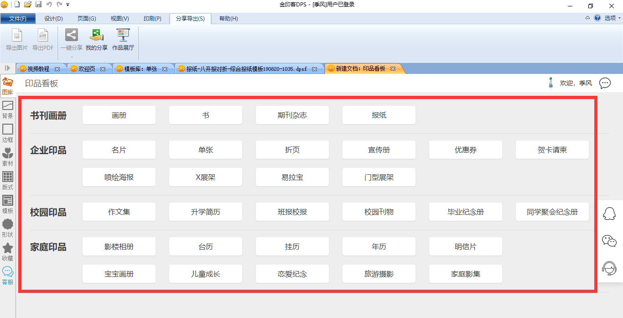The width and height of the screenshot is (623, 318).
Task: Select the 图库 sidebar panel icon
Action: (x=8, y=85)
